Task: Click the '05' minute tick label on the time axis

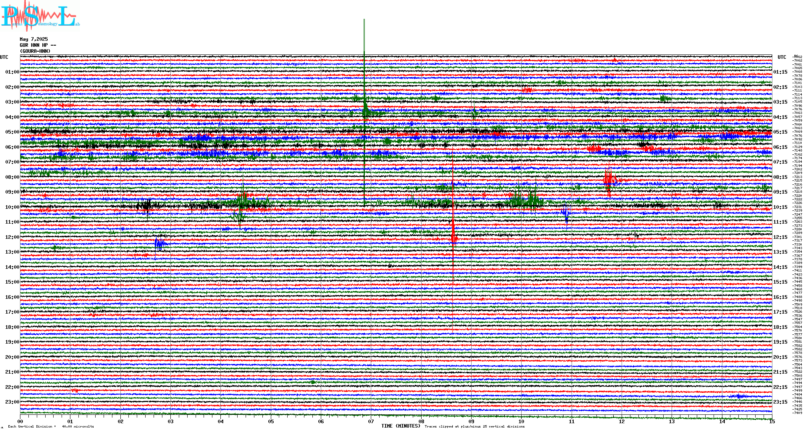Action: pyautogui.click(x=271, y=422)
